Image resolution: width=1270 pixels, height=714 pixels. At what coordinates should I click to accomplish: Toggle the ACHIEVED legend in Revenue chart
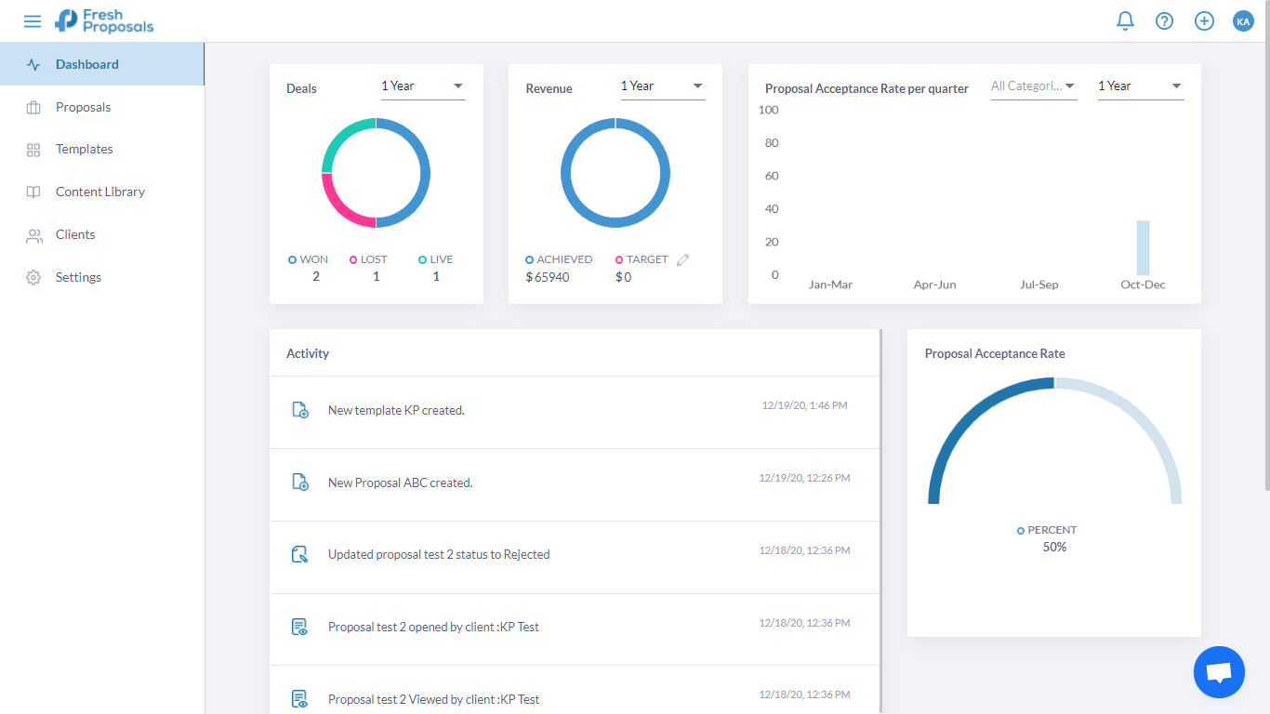click(559, 259)
